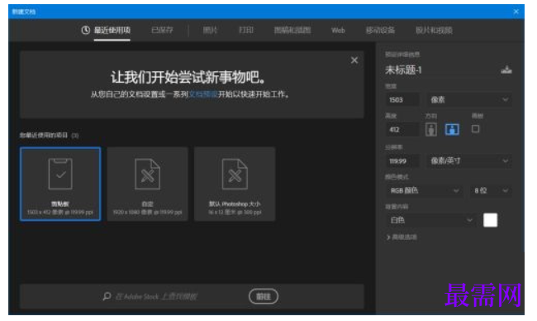Select the 剪贴板 recent item card
The image size is (537, 321).
click(60, 184)
